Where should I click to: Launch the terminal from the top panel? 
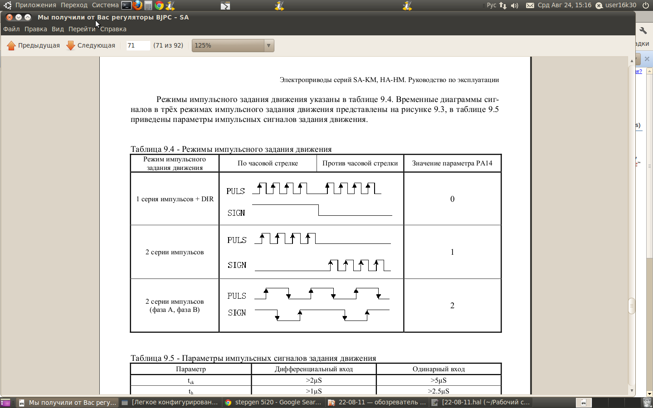[x=127, y=5]
